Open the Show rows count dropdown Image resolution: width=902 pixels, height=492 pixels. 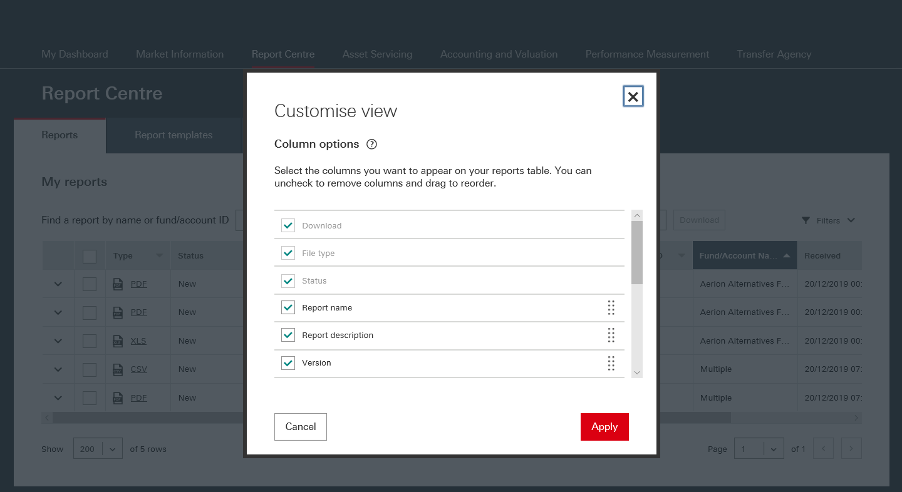tap(98, 449)
